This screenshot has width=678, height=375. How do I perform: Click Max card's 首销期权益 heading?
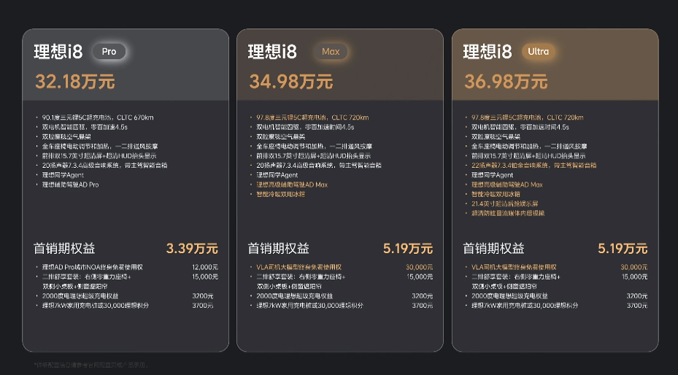pos(279,248)
